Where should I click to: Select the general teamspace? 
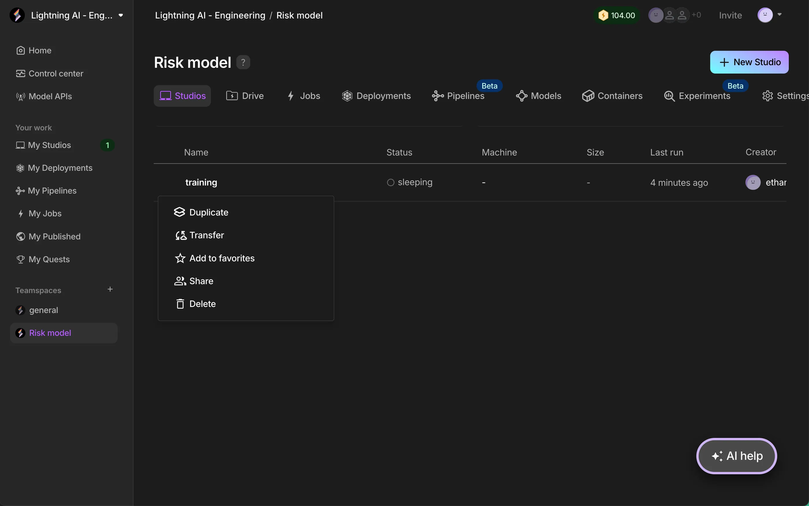pos(37,310)
